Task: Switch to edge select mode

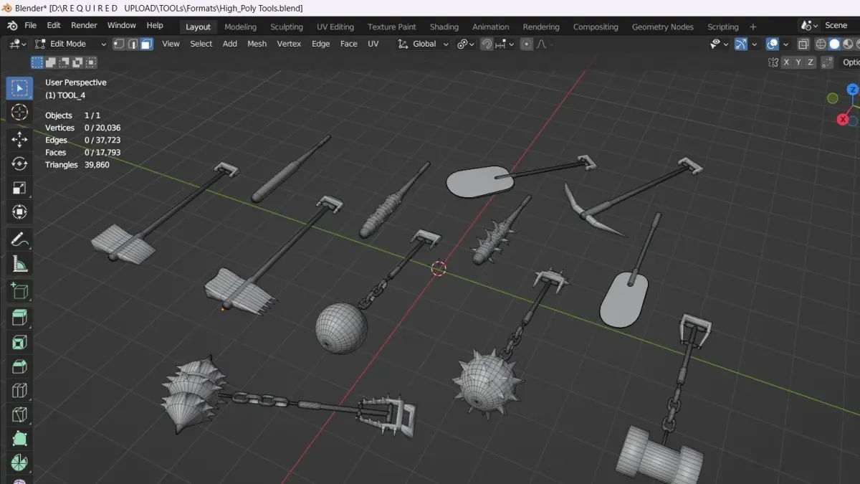Action: [x=133, y=44]
